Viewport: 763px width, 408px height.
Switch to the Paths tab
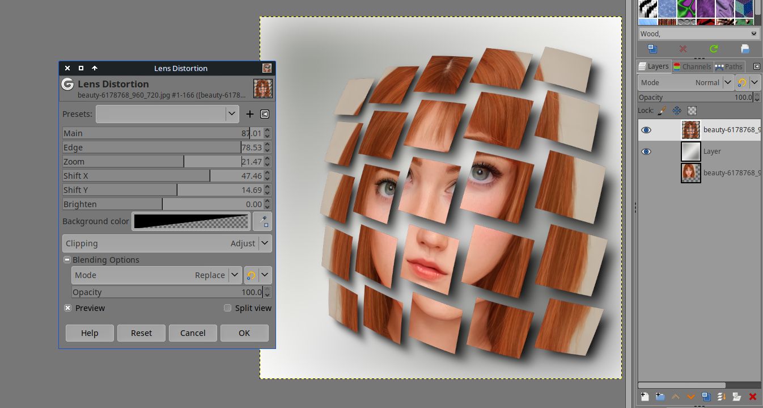click(729, 66)
